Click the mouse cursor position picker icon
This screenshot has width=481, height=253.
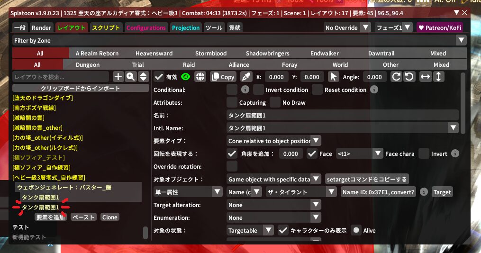click(334, 77)
